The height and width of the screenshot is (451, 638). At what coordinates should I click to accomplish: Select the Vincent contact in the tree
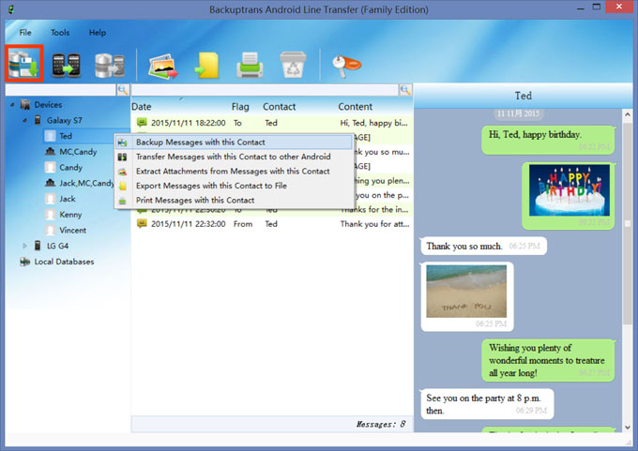tap(73, 230)
